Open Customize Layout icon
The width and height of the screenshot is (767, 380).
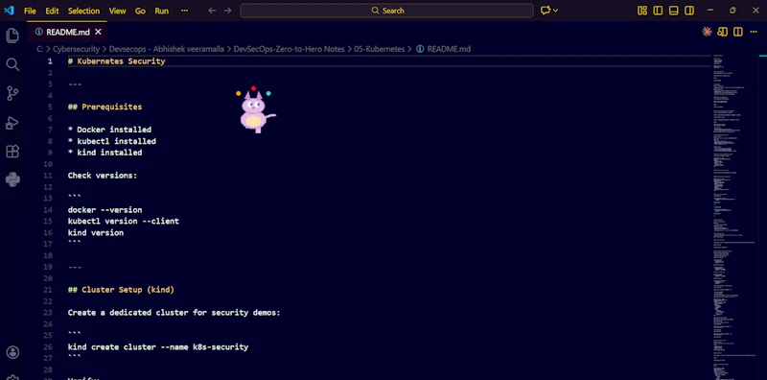(642, 11)
